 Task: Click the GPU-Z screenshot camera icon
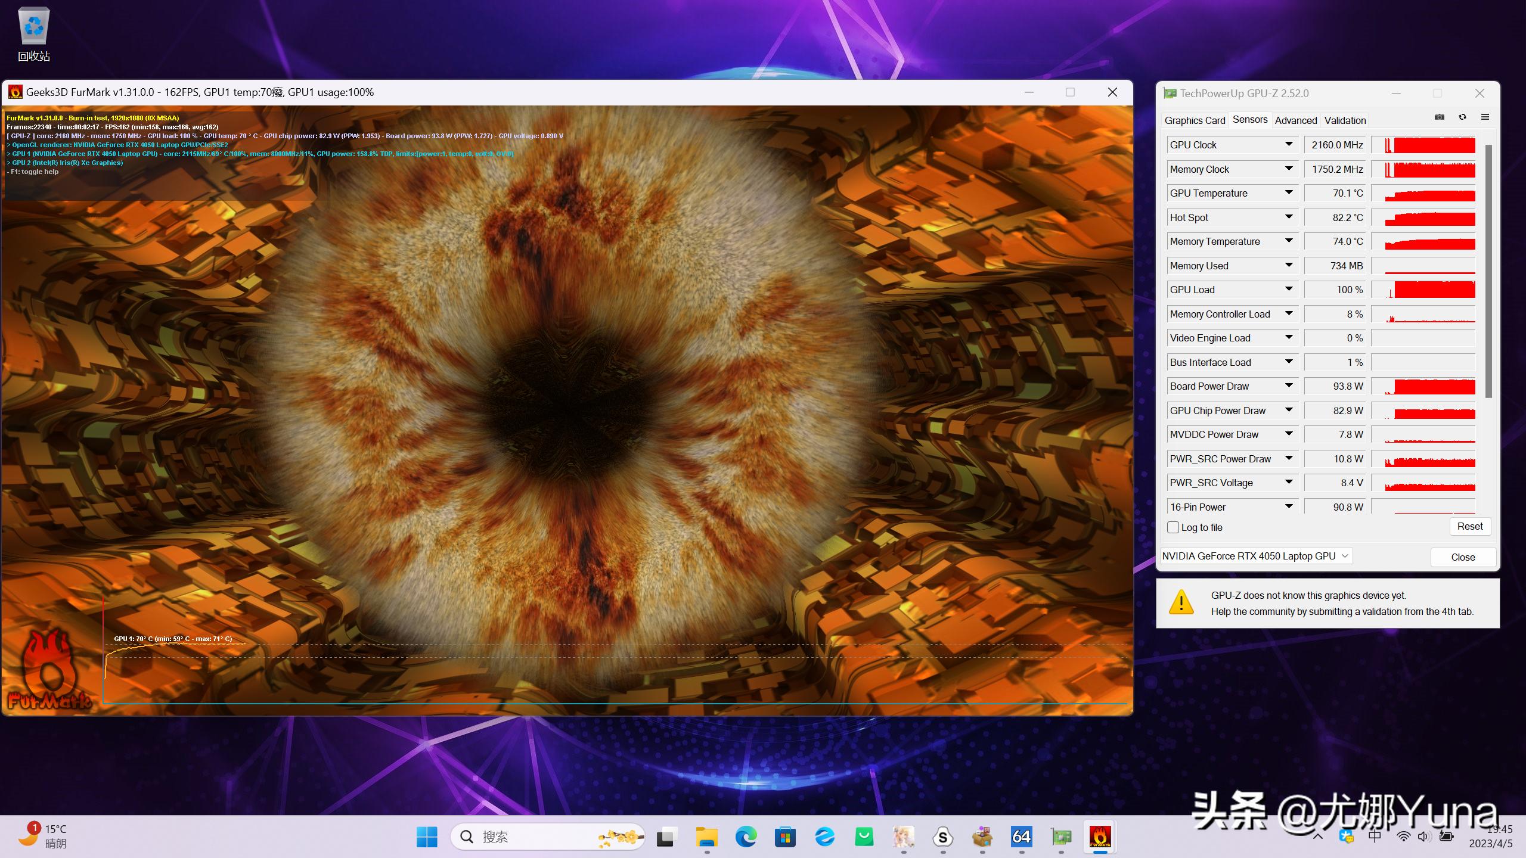coord(1439,117)
